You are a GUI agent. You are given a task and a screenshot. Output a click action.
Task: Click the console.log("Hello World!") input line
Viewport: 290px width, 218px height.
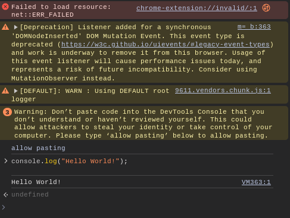[69, 161]
